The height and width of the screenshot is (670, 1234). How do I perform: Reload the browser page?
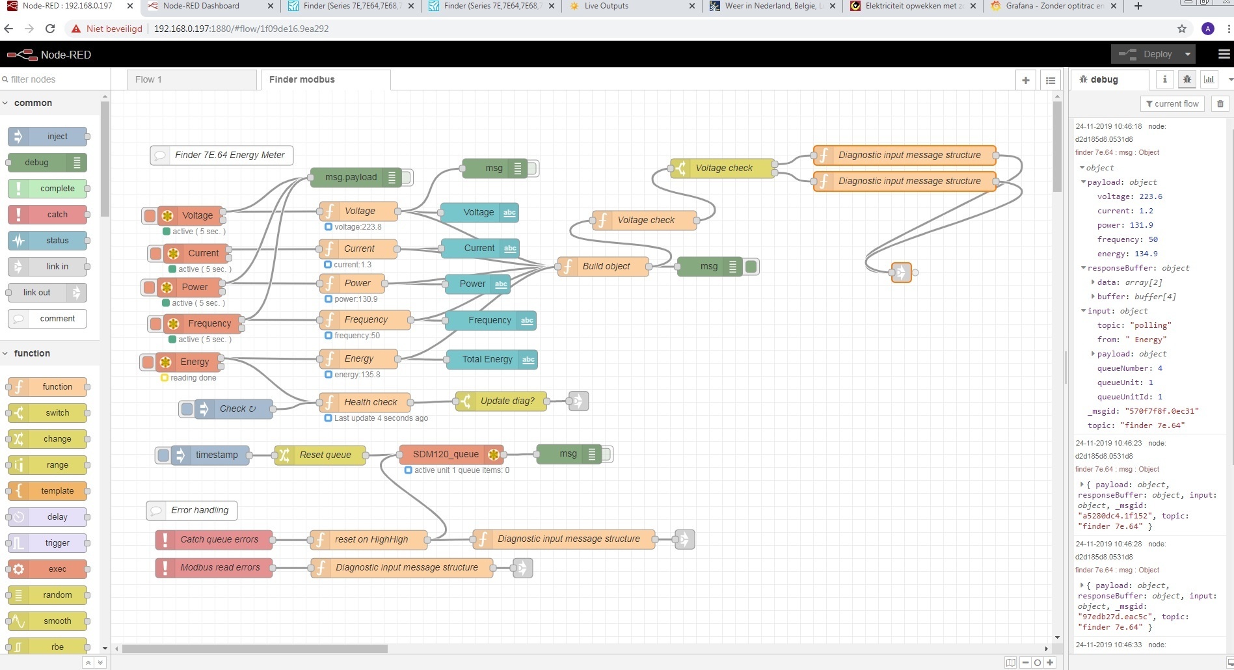click(x=50, y=29)
